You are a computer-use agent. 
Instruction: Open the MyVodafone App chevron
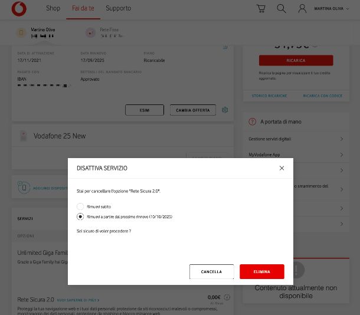pos(342,155)
